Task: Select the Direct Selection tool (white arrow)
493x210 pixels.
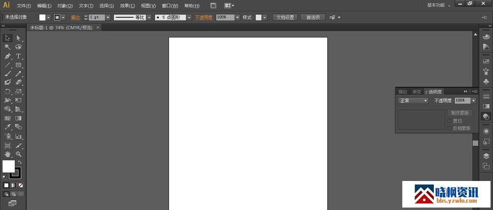Action: coord(18,38)
